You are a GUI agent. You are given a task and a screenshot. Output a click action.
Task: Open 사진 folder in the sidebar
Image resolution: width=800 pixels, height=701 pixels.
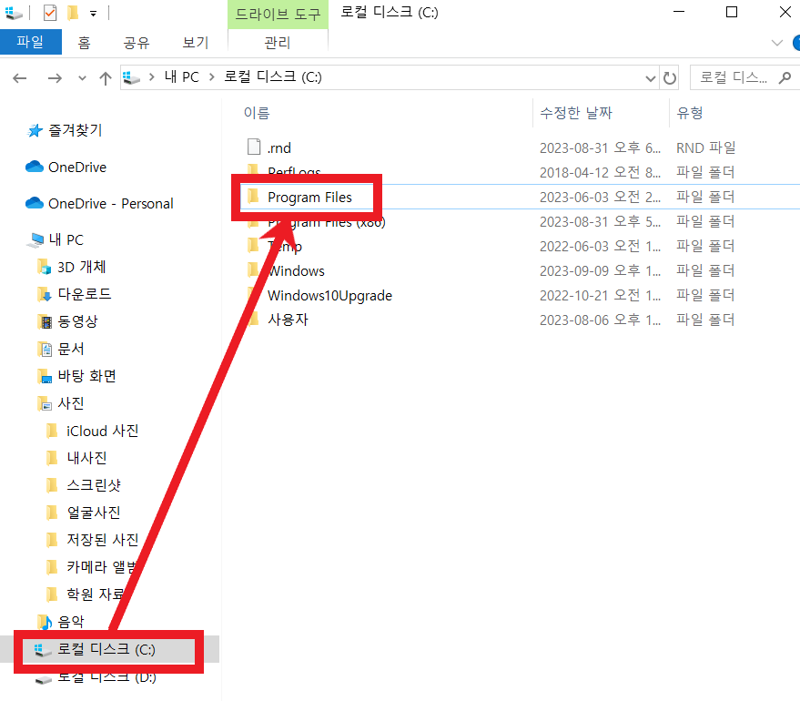(x=71, y=403)
